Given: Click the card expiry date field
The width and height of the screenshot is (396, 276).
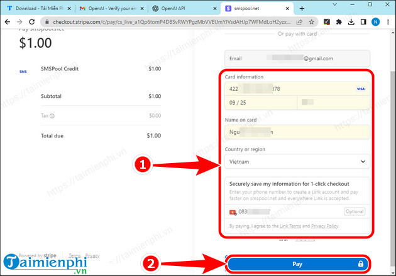Looking at the screenshot, I should pyautogui.click(x=261, y=101).
